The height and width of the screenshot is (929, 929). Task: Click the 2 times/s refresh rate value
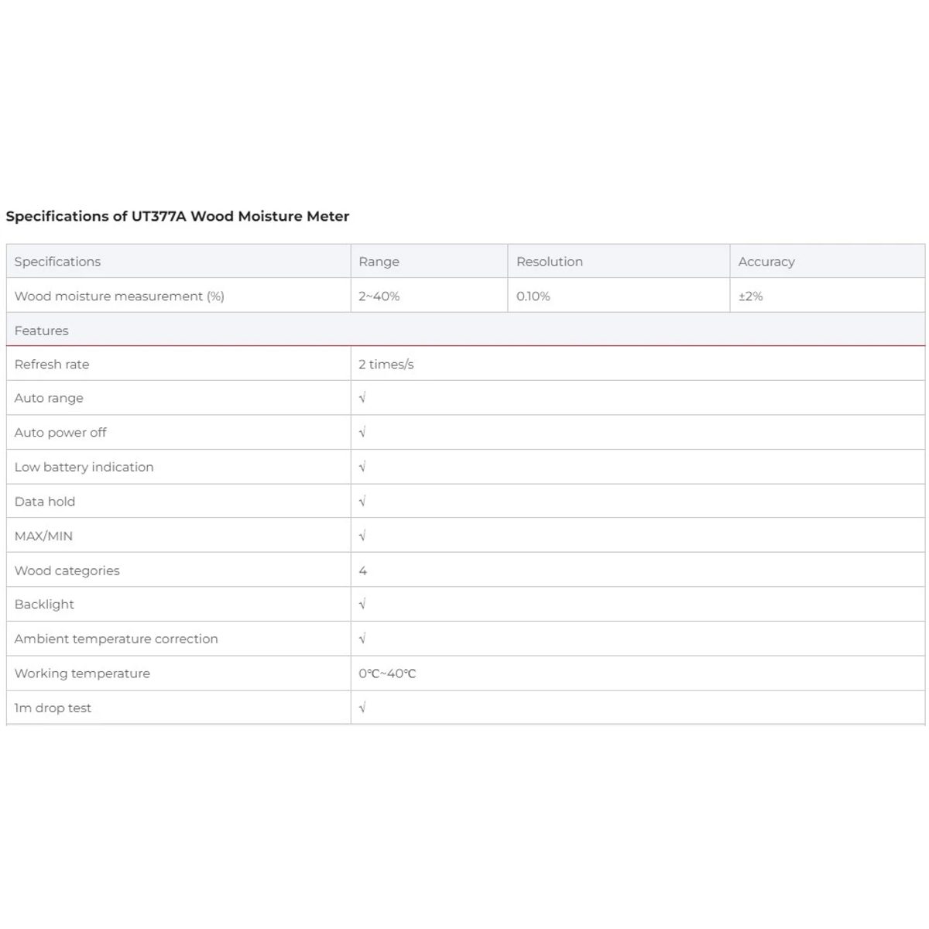point(386,364)
